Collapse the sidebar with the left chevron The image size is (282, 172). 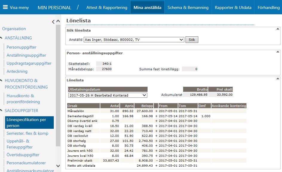click(x=53, y=22)
